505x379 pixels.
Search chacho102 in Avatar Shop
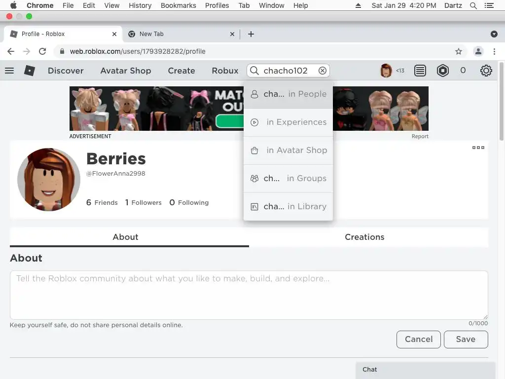288,151
